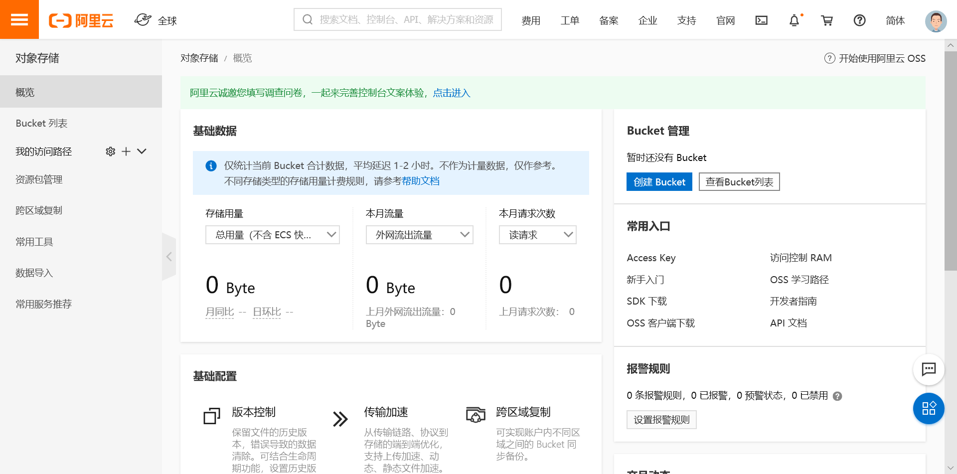This screenshot has width=957, height=474.
Task: Open the 读请求 dropdown
Action: [x=538, y=235]
